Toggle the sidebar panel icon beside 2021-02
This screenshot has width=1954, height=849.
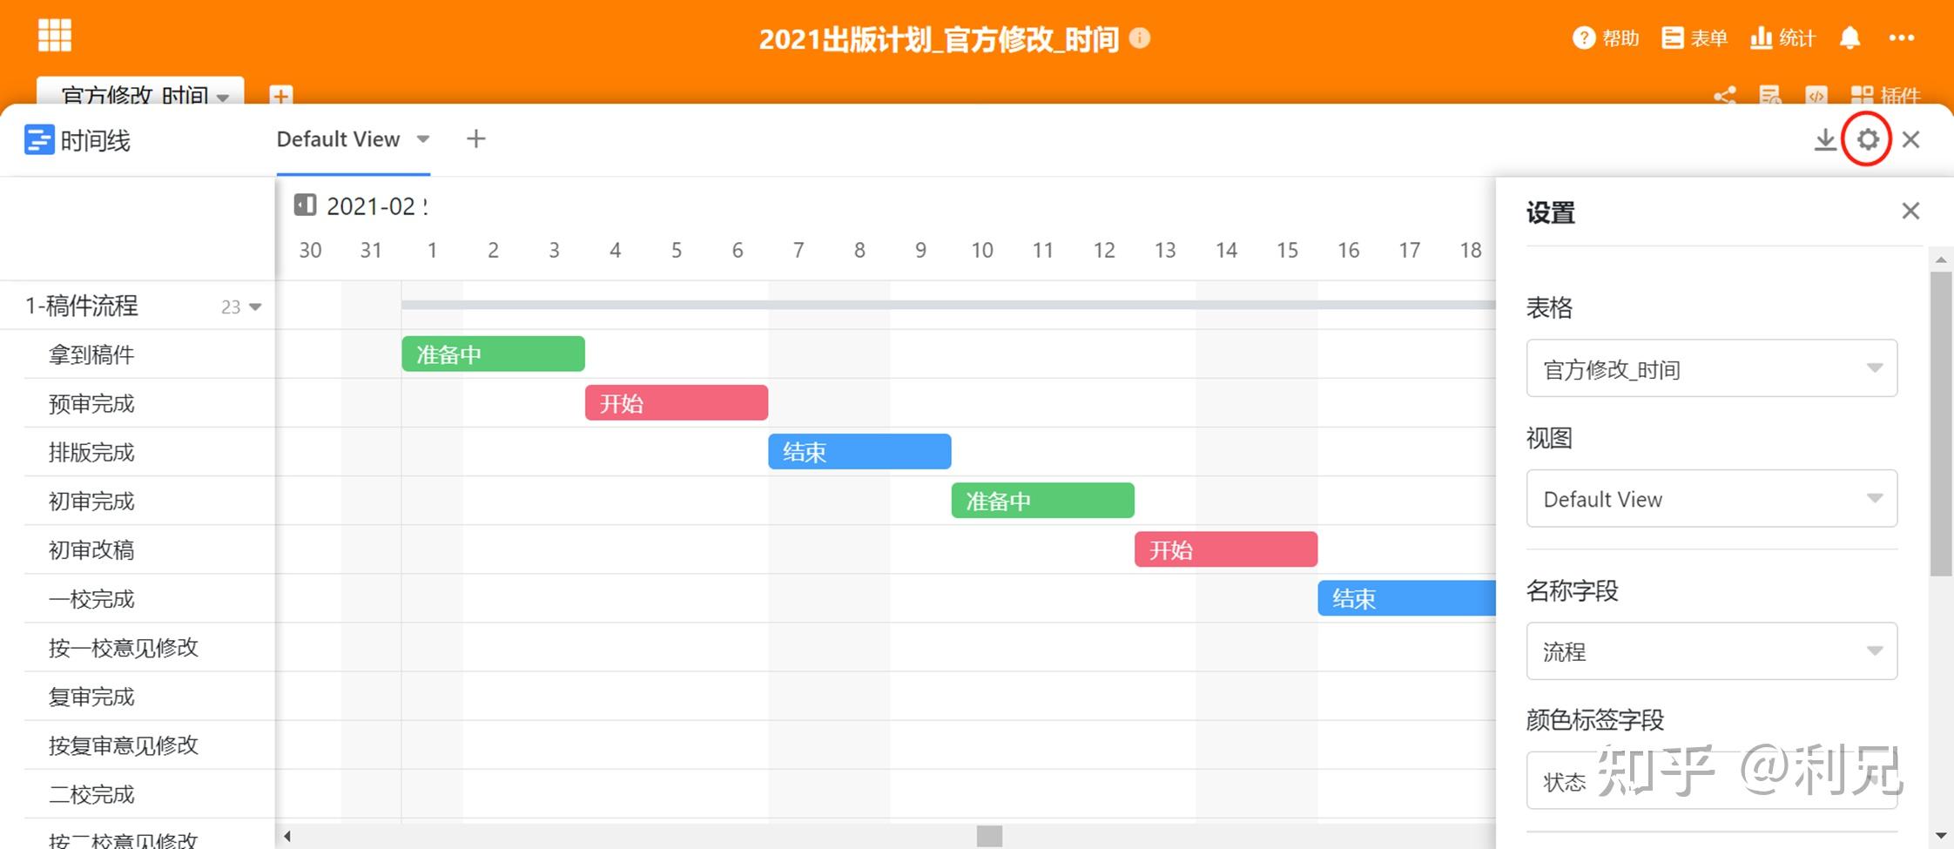pyautogui.click(x=305, y=206)
